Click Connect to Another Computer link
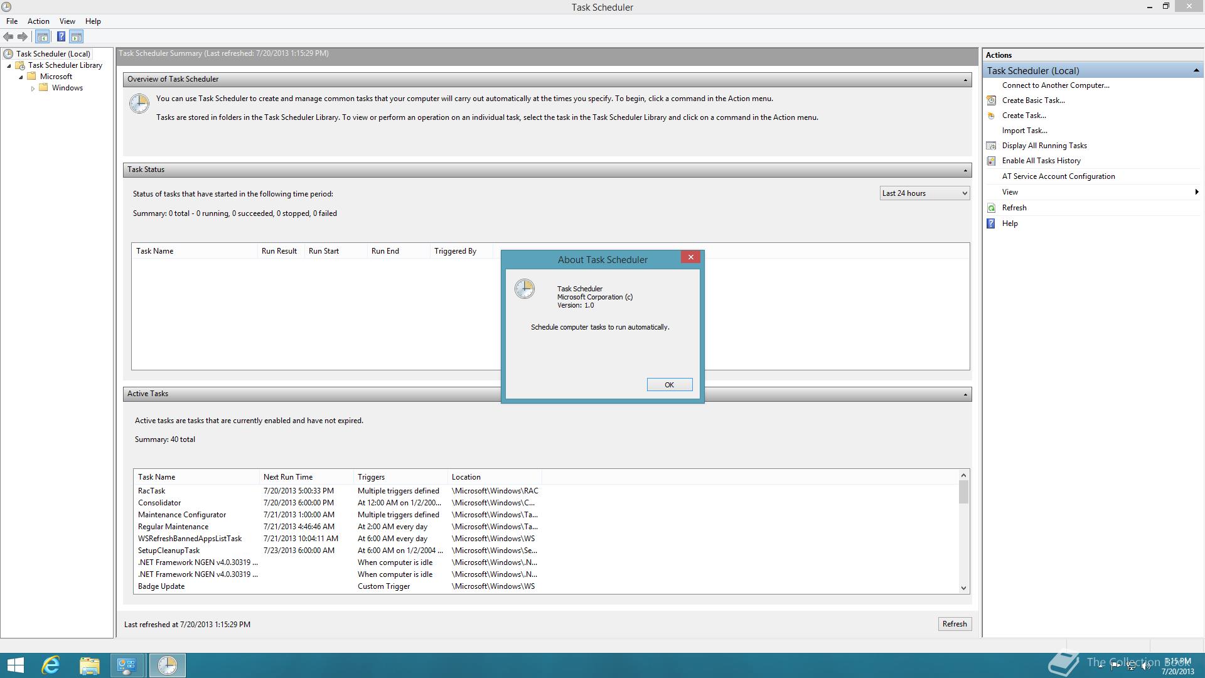The height and width of the screenshot is (678, 1205). (1056, 85)
